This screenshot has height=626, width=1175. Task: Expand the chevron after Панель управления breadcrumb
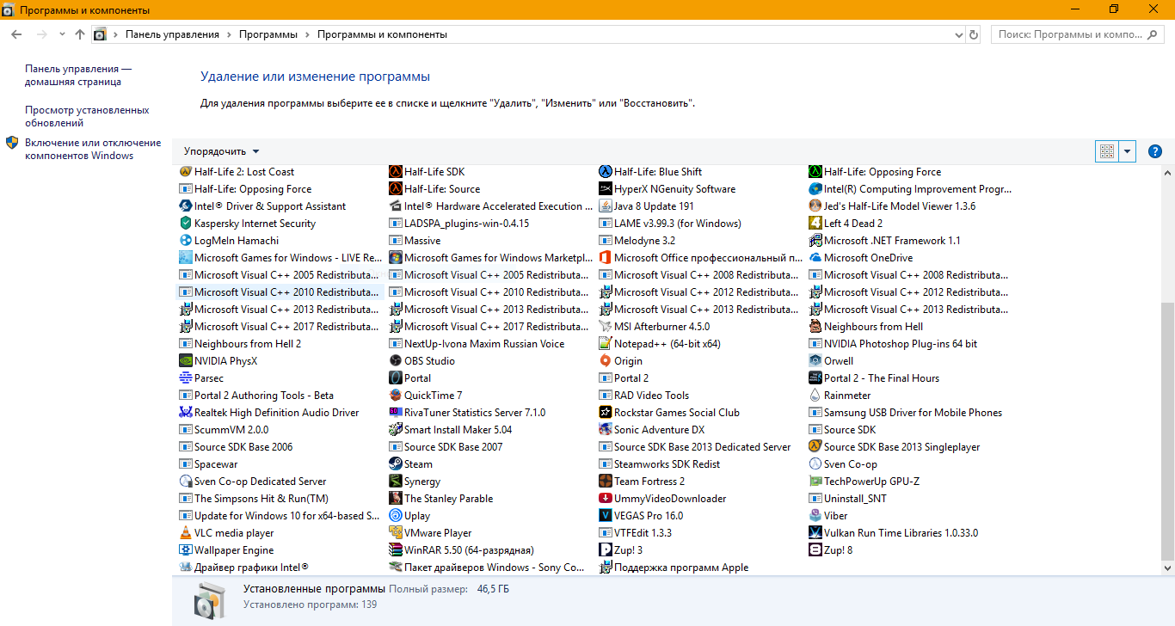click(x=229, y=34)
